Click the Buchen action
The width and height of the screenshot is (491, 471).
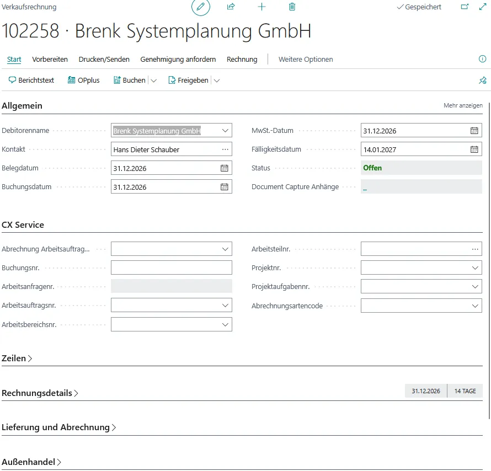coord(129,81)
